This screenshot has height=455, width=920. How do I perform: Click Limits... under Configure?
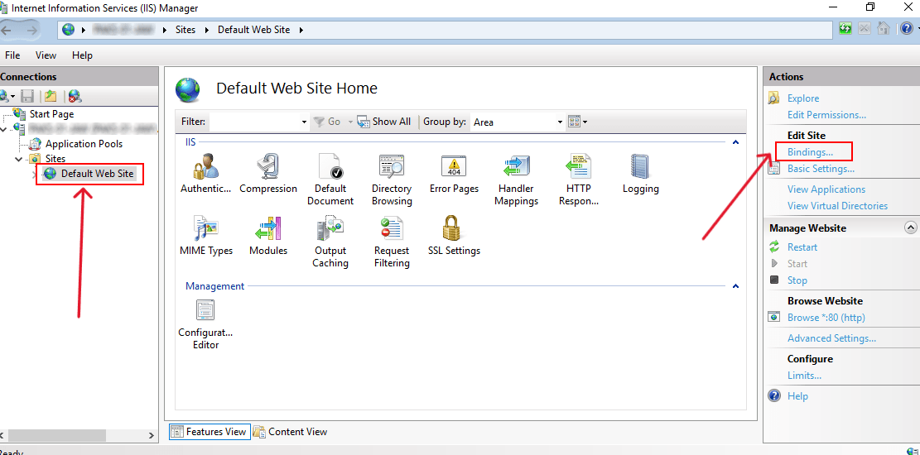(804, 376)
